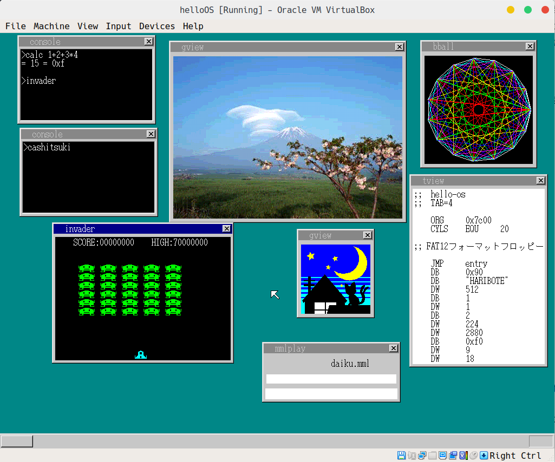
Task: Open the Help menu
Action: 193,26
